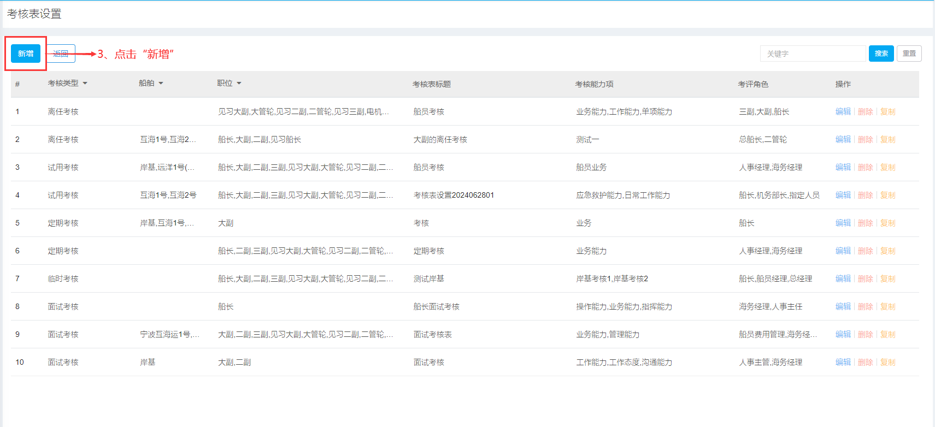Edit the 考核表设置2024062801 row
Screen dimensions: 935x427
(x=843, y=195)
